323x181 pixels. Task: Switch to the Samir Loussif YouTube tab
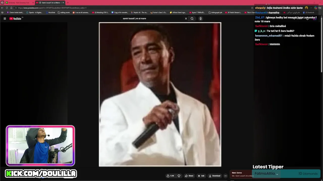[50, 3]
